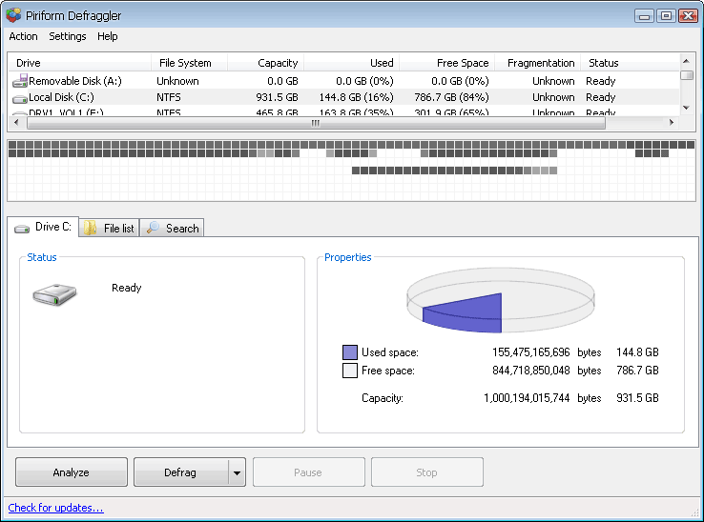The height and width of the screenshot is (522, 704).
Task: Sort by the Used column header
Action: [x=352, y=63]
